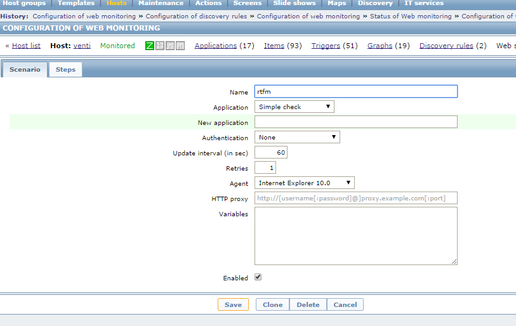Click the Retries field showing 1
This screenshot has height=326, width=516.
(x=265, y=168)
